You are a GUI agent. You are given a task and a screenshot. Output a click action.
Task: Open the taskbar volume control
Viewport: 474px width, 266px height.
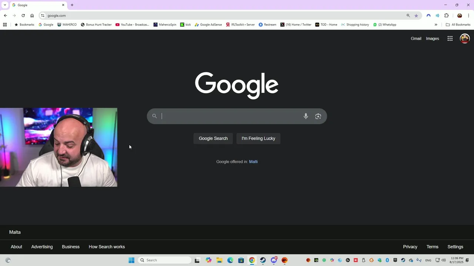444,260
